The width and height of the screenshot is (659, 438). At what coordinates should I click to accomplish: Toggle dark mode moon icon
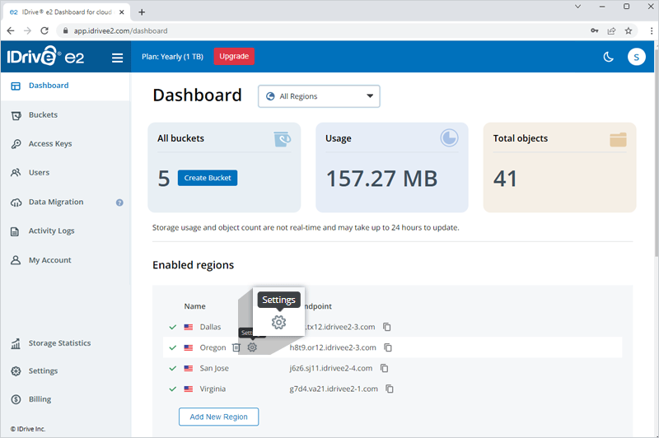pyautogui.click(x=608, y=57)
